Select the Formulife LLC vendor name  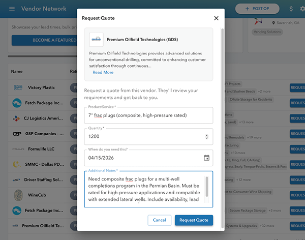pos(41,149)
